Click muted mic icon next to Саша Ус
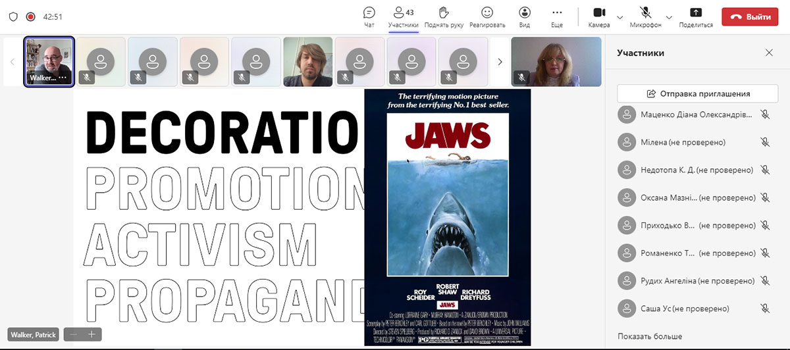 click(x=765, y=308)
